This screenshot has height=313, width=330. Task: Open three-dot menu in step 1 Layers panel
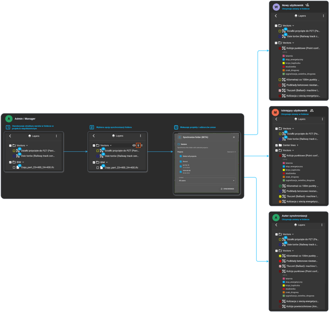(x=57, y=136)
